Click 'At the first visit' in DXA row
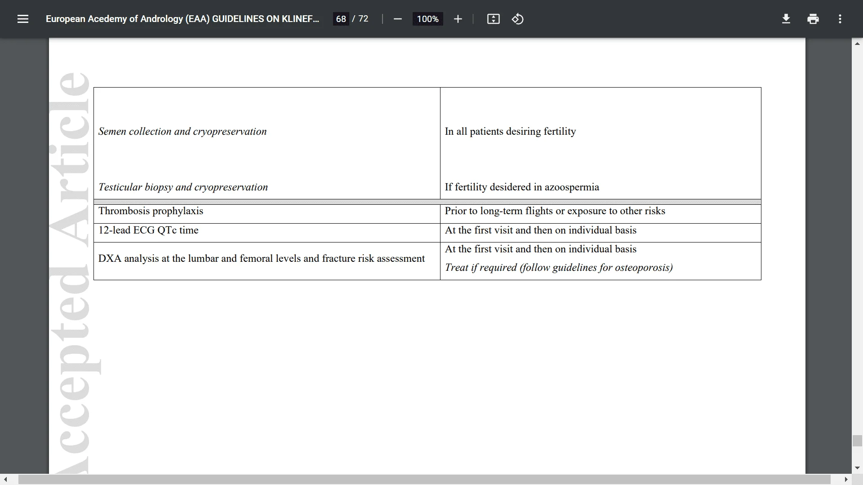 click(541, 249)
